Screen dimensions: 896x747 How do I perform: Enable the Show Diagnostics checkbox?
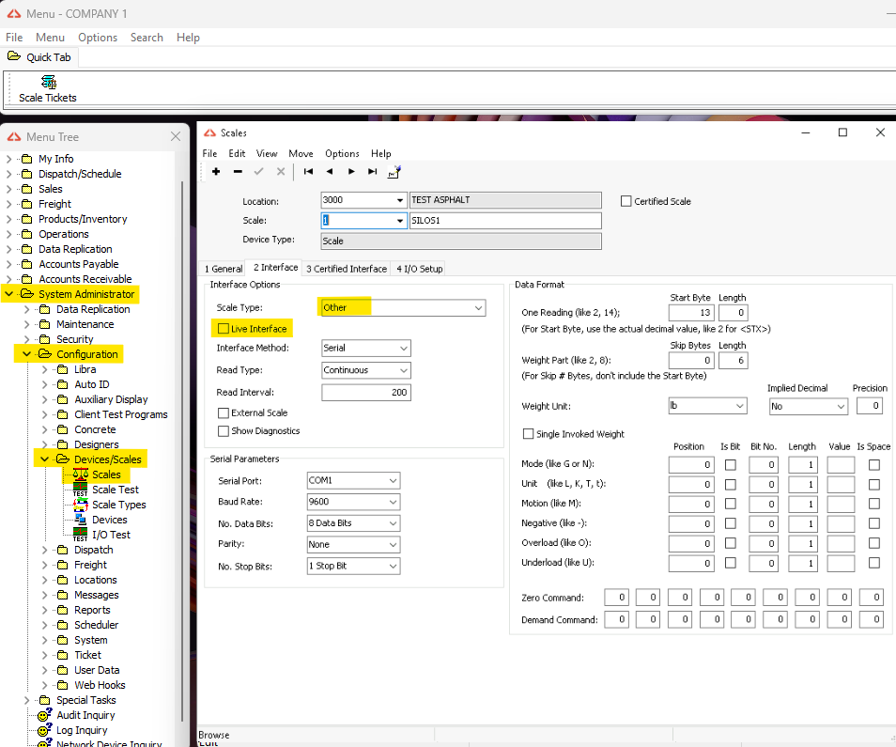pyautogui.click(x=224, y=431)
